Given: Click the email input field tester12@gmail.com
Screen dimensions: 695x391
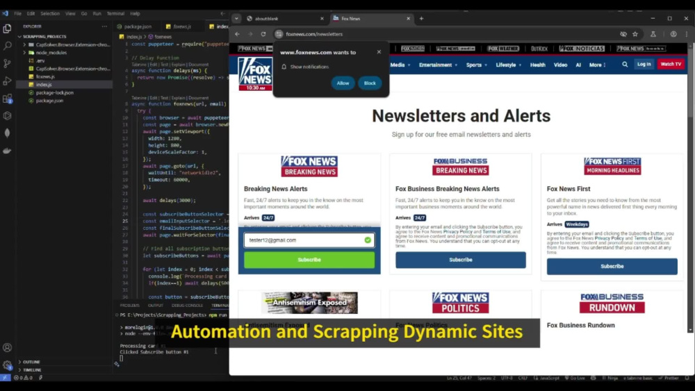Looking at the screenshot, I should 309,240.
